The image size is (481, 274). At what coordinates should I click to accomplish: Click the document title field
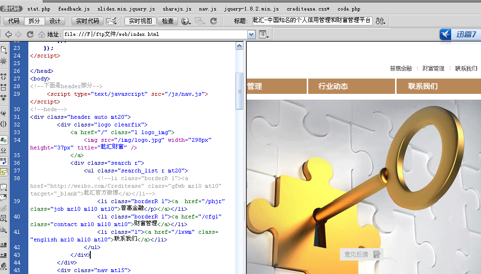coord(312,21)
